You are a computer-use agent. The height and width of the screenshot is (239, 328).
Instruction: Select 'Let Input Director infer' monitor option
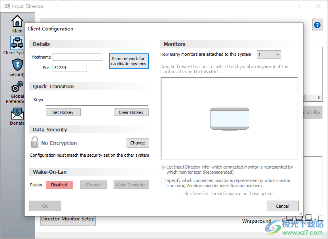pos(163,167)
